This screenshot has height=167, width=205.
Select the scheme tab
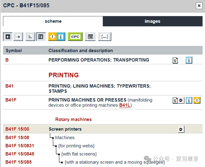tap(53, 21)
